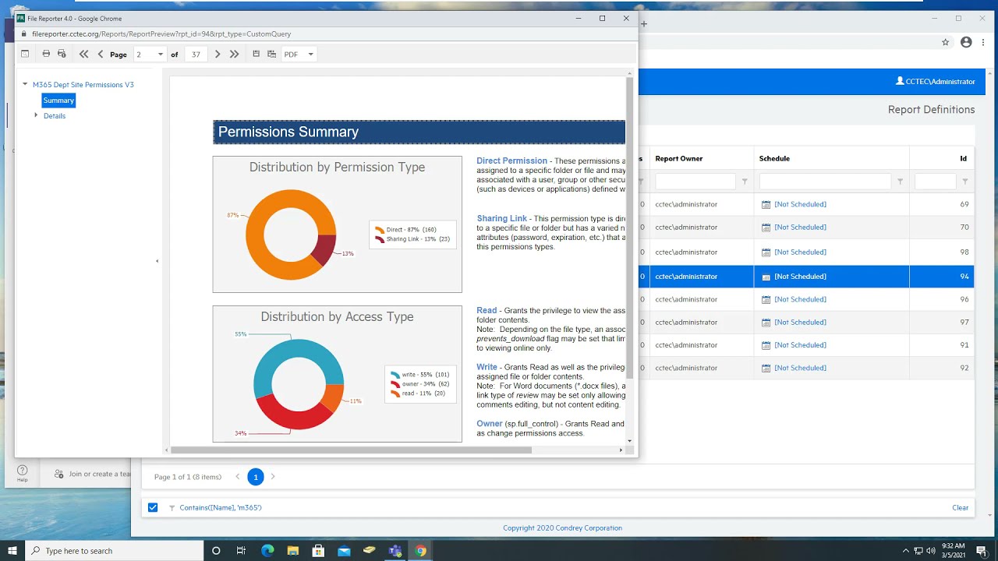
Task: Jump to the last report page
Action: coord(234,54)
